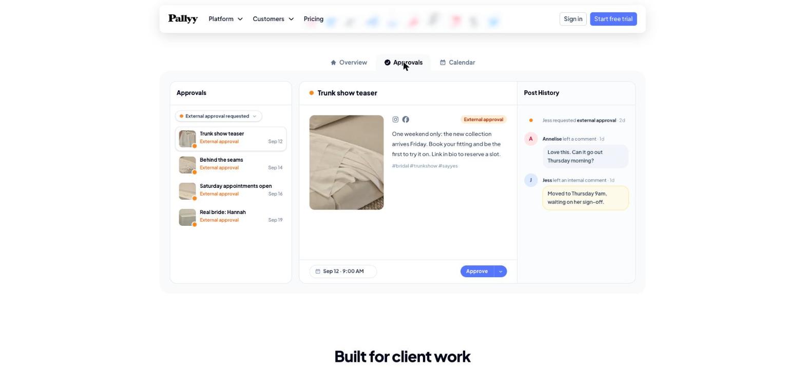Click the External approval status badge
This screenshot has width=805, height=368.
click(484, 120)
